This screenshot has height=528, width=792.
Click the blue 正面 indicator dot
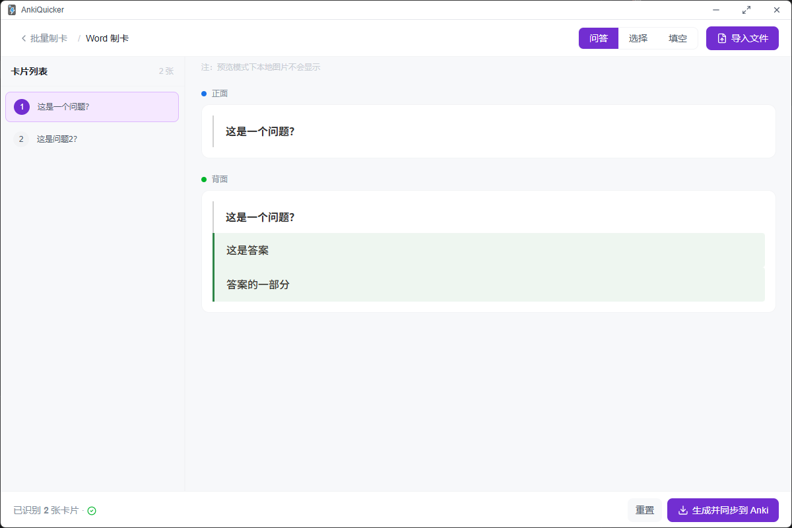click(204, 94)
